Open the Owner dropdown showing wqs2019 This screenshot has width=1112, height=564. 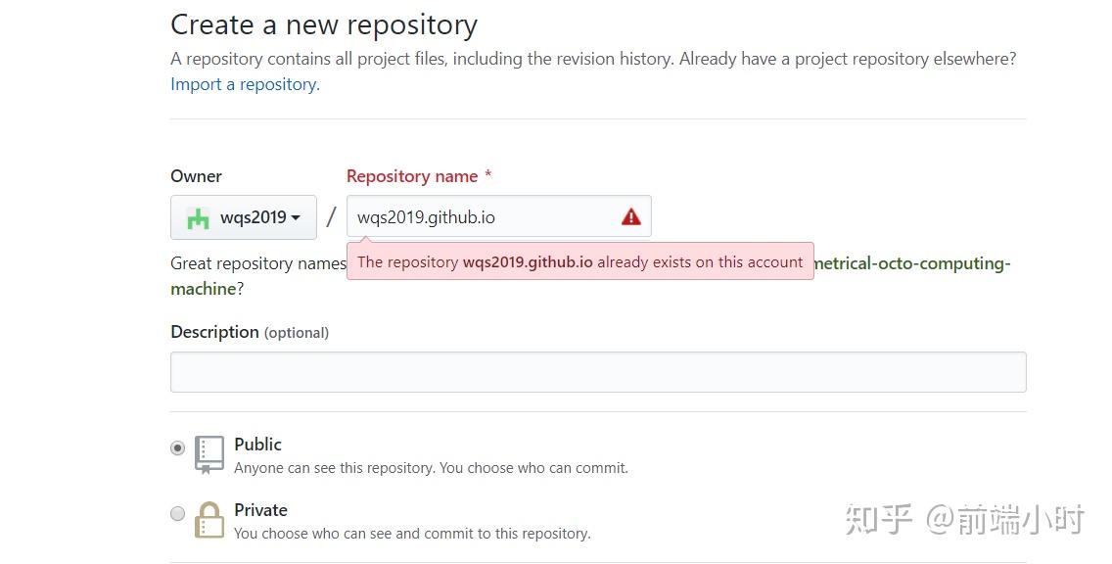(x=244, y=217)
